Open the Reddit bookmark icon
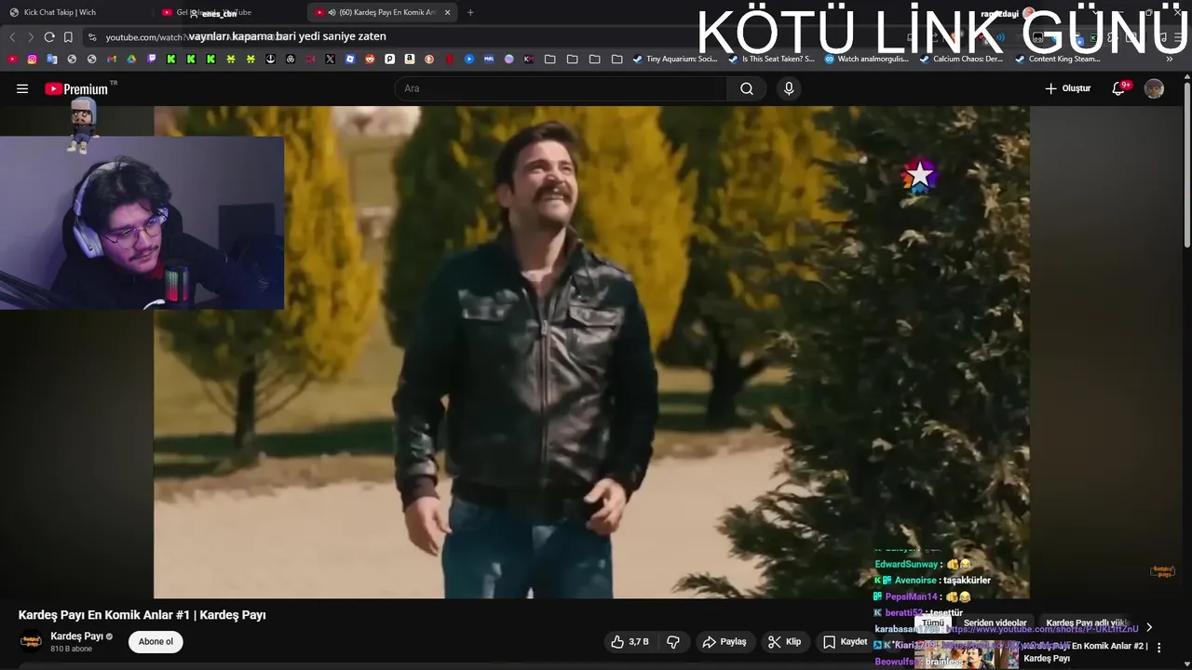The height and width of the screenshot is (670, 1192). [370, 59]
